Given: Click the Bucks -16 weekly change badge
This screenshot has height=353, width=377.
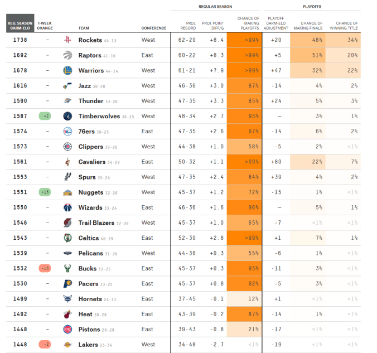Looking at the screenshot, I should pyautogui.click(x=45, y=268).
